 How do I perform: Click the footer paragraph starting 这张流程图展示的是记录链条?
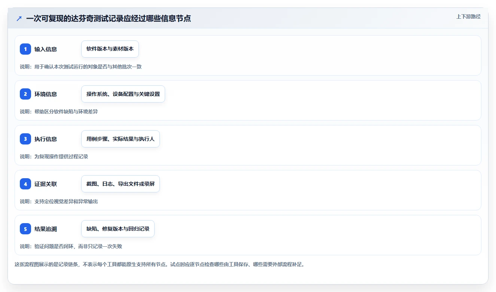coord(159,264)
